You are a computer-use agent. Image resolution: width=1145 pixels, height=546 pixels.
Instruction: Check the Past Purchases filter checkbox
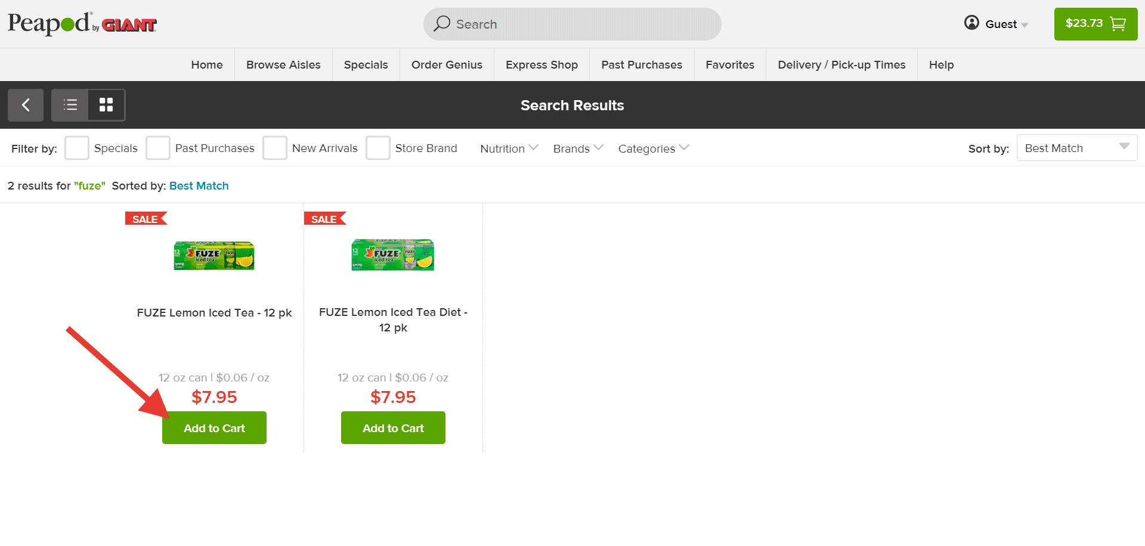[158, 148]
